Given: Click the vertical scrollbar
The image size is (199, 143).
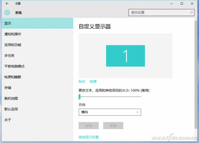Looking at the screenshot, I should [196, 74].
